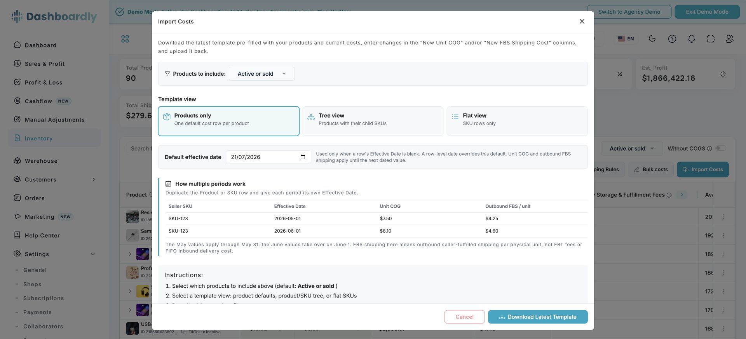The width and height of the screenshot is (746, 339).
Task: Open the help question mark icon
Action: coord(672,38)
